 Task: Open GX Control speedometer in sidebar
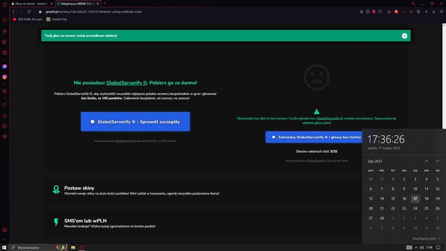[x=4, y=21]
